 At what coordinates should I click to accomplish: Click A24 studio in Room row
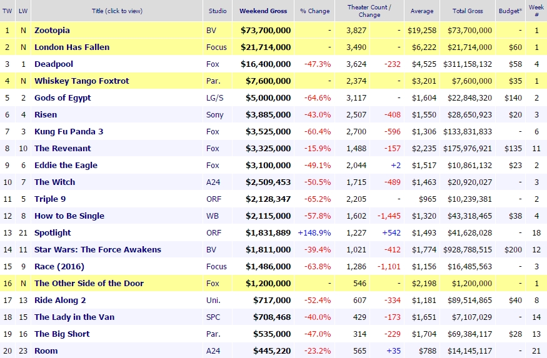213,351
